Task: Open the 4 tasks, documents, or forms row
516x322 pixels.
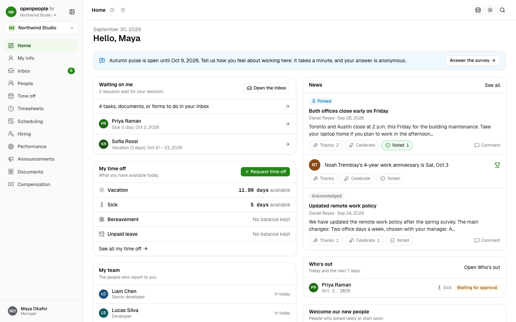Action: coord(195,106)
